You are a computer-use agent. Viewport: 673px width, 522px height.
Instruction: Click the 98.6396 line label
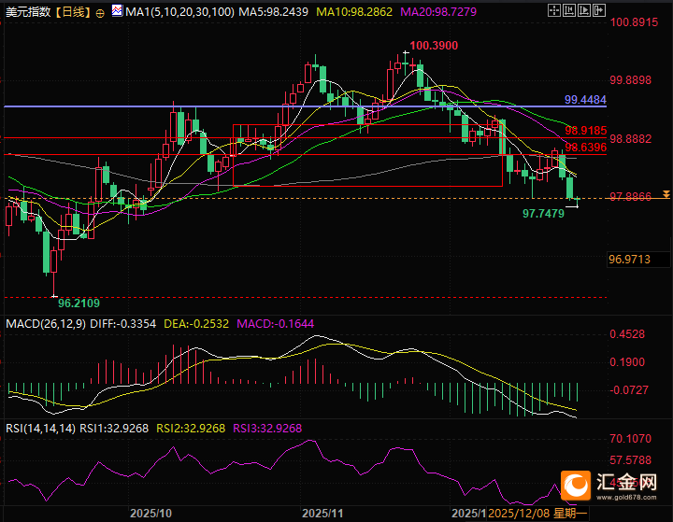pyautogui.click(x=586, y=148)
